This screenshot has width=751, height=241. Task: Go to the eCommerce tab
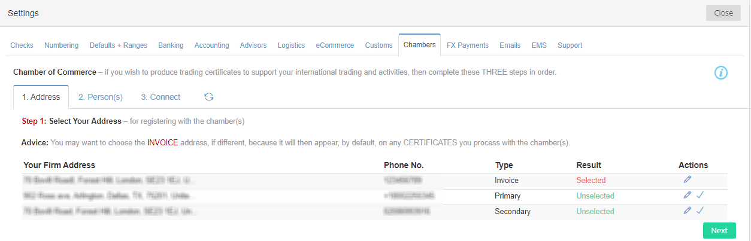point(335,45)
